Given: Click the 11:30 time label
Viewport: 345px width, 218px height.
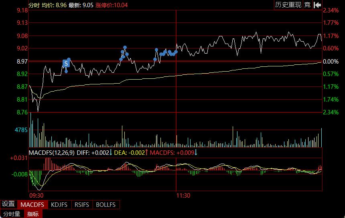Looking at the screenshot, I should coord(183,196).
